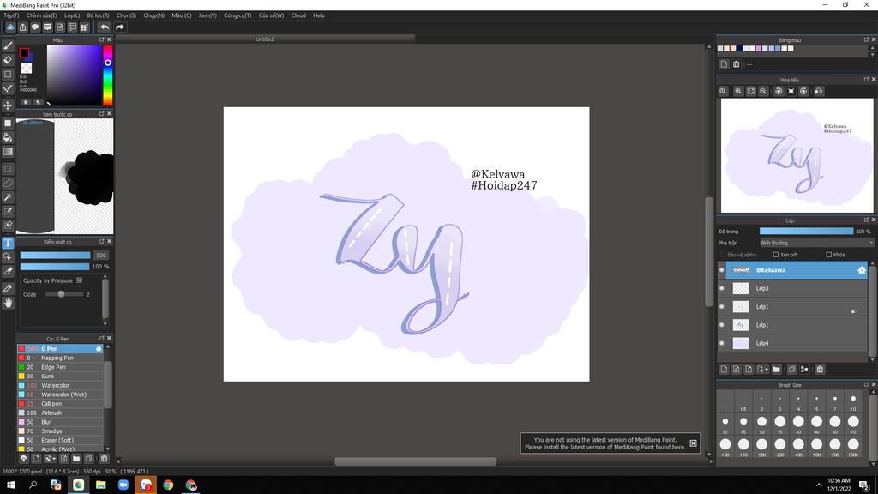Open the Cloud menu
878x494 pixels.
click(298, 15)
